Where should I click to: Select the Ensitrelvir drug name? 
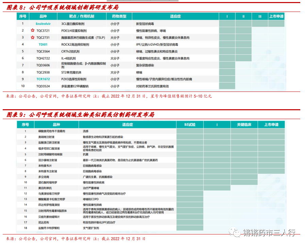click(x=43, y=24)
